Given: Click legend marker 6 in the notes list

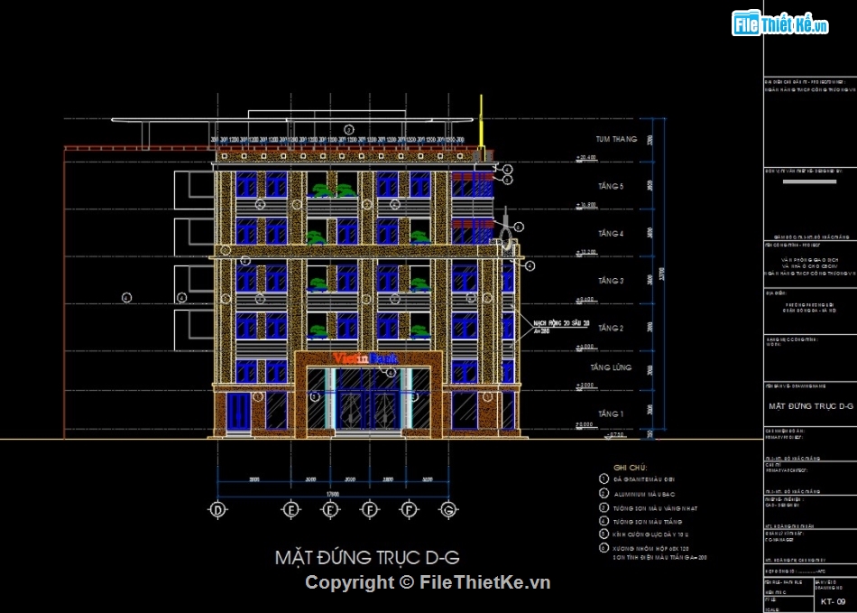Looking at the screenshot, I should (x=604, y=548).
